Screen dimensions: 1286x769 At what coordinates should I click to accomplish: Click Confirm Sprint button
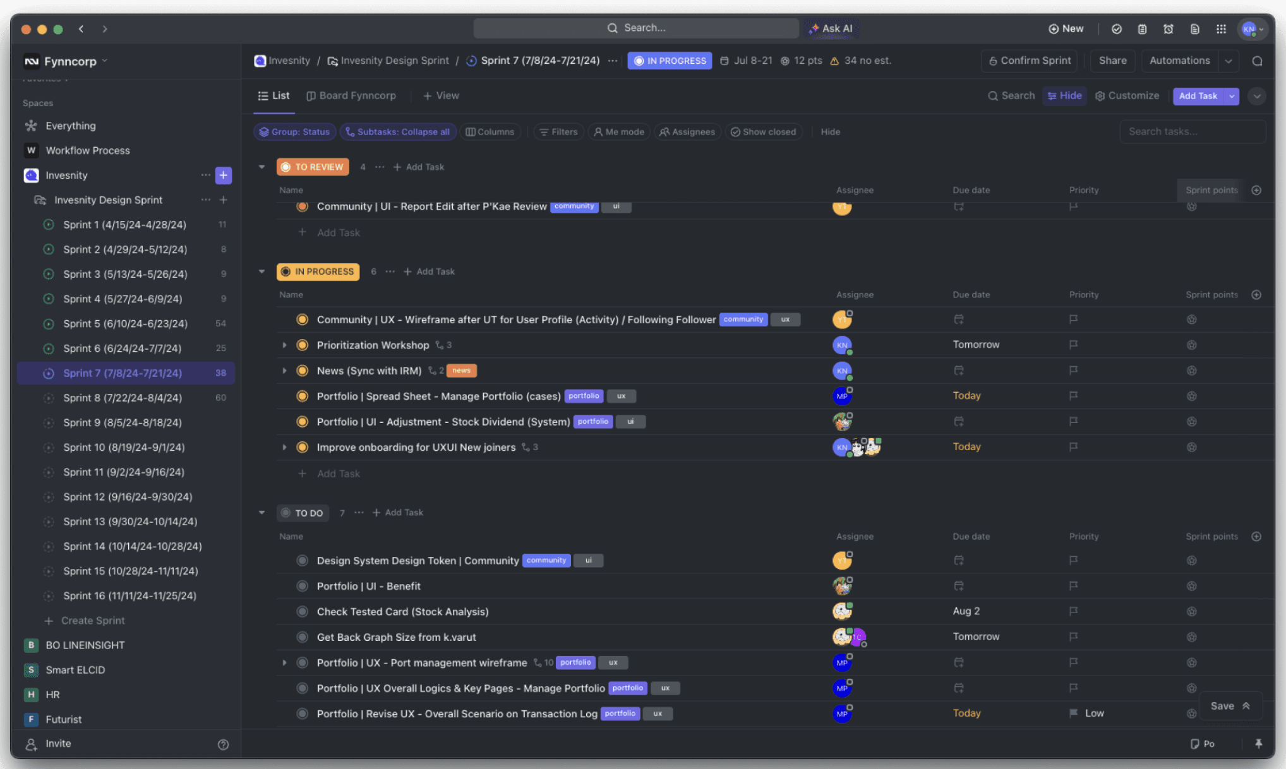coord(1029,61)
